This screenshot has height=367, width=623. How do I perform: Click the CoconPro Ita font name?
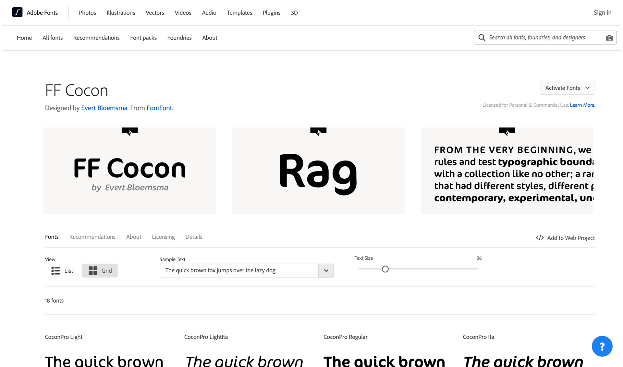[478, 337]
